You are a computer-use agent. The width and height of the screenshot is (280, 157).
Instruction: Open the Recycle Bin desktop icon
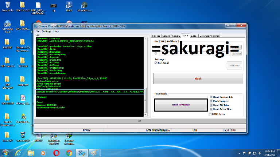(x=8, y=7)
